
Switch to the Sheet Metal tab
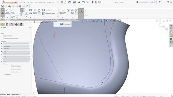(19, 20)
